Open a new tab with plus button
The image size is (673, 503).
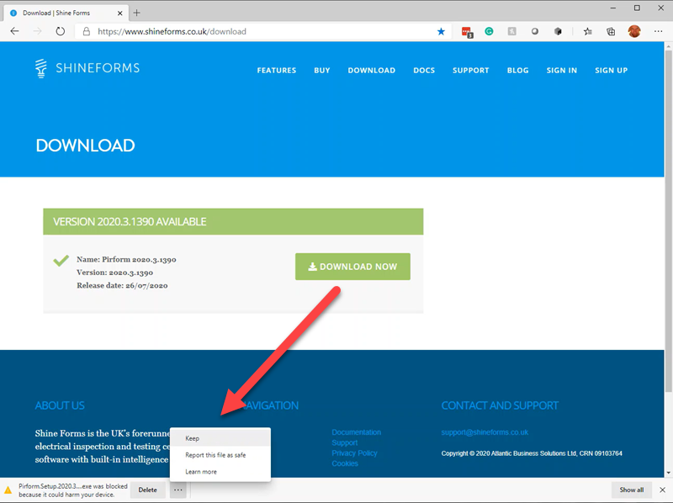pyautogui.click(x=137, y=13)
